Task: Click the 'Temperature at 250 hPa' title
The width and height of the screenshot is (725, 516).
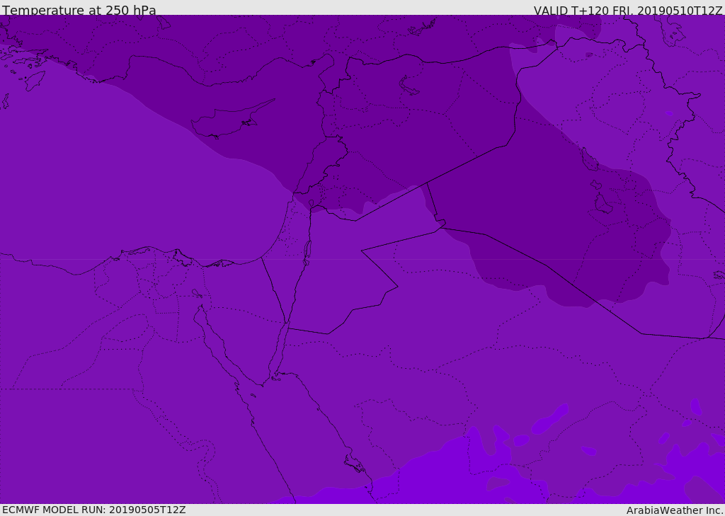Action: coord(79,10)
